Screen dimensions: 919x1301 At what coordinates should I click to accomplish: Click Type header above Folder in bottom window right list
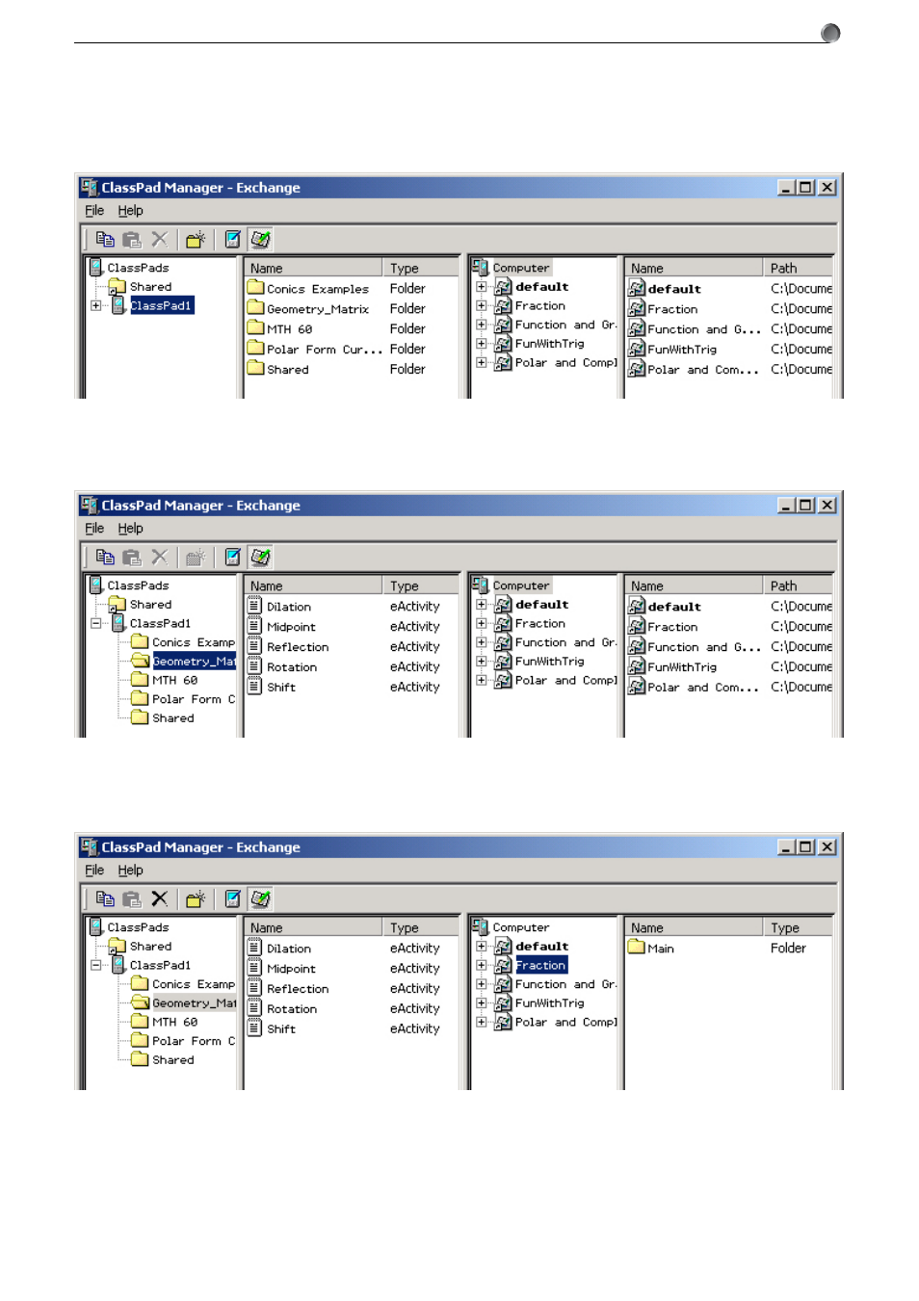[798, 927]
